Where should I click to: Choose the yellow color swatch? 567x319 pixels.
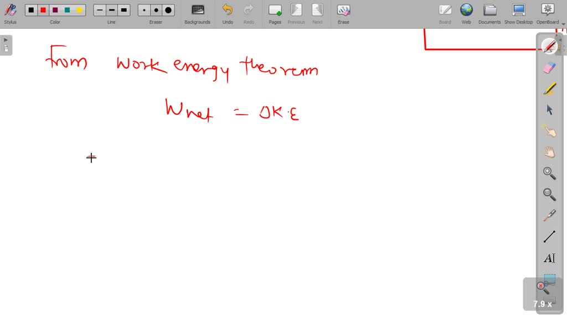[79, 10]
